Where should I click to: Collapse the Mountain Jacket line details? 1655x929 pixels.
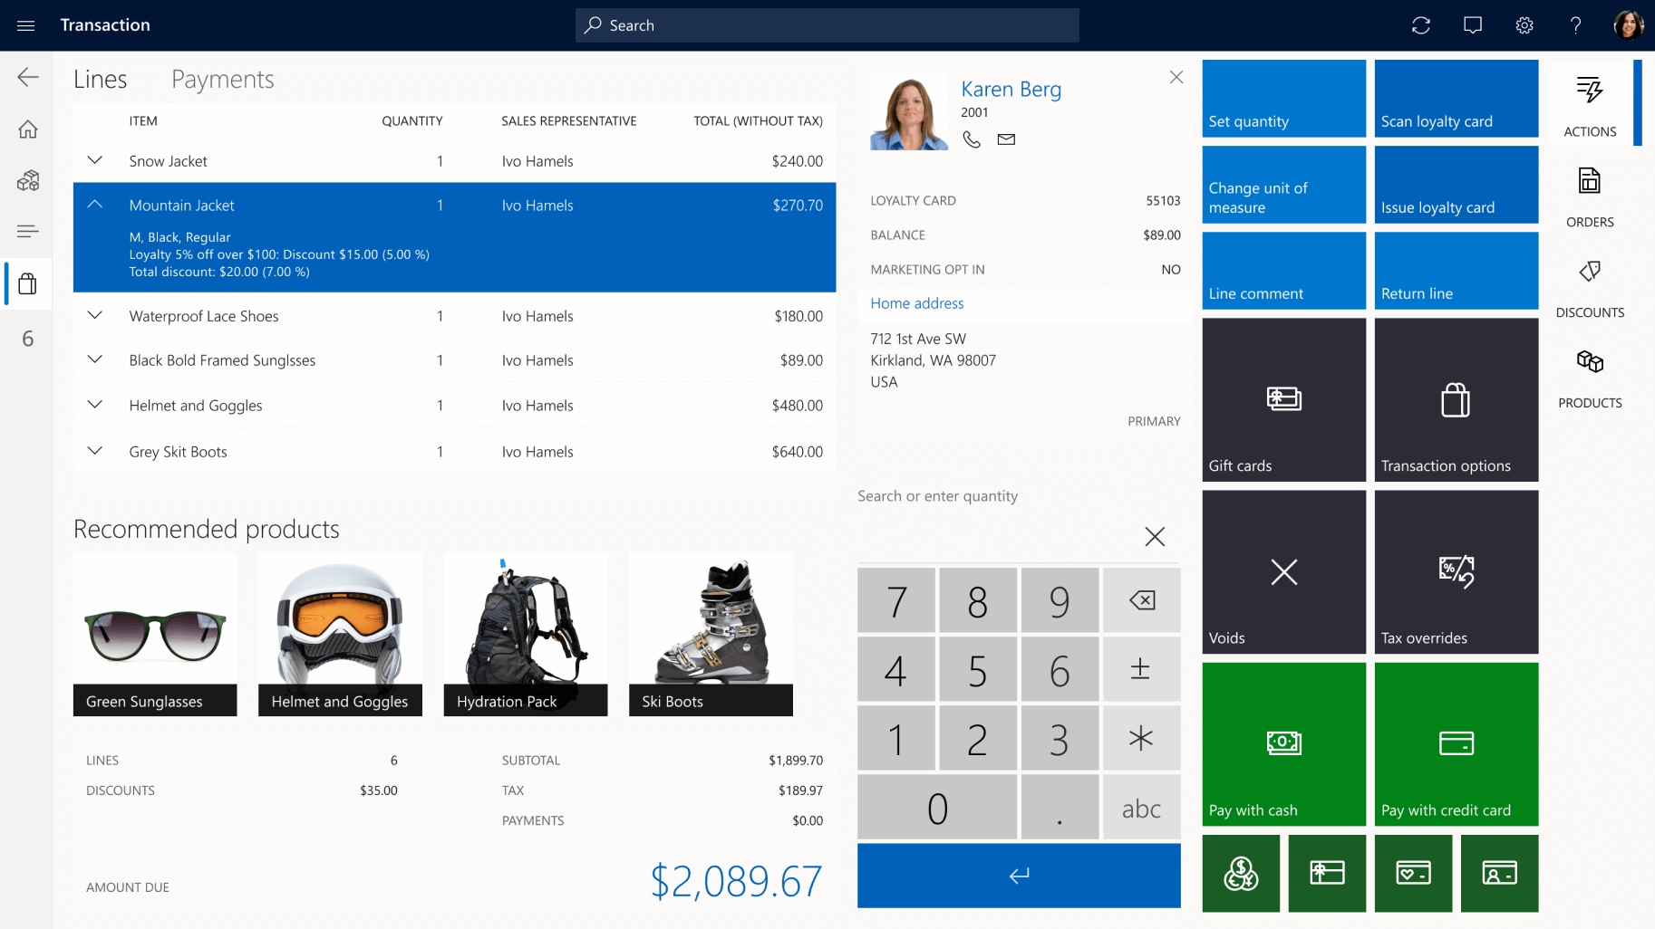(x=94, y=205)
